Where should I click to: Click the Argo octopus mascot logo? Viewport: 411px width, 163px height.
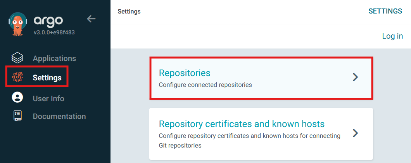coord(18,24)
